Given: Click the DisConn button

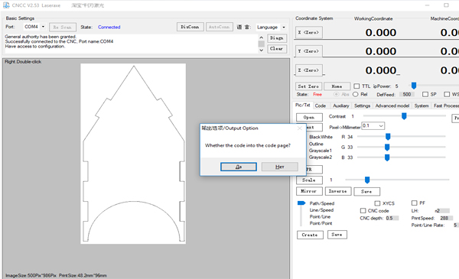Looking at the screenshot, I should (190, 27).
